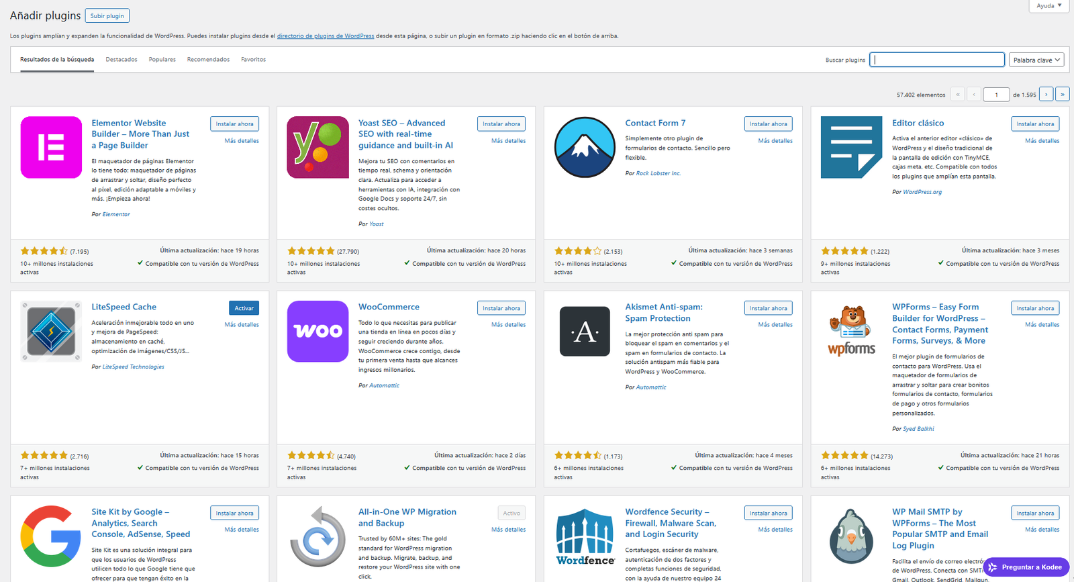Click the Subir plugin button
This screenshot has height=582, width=1074.
[x=107, y=16]
